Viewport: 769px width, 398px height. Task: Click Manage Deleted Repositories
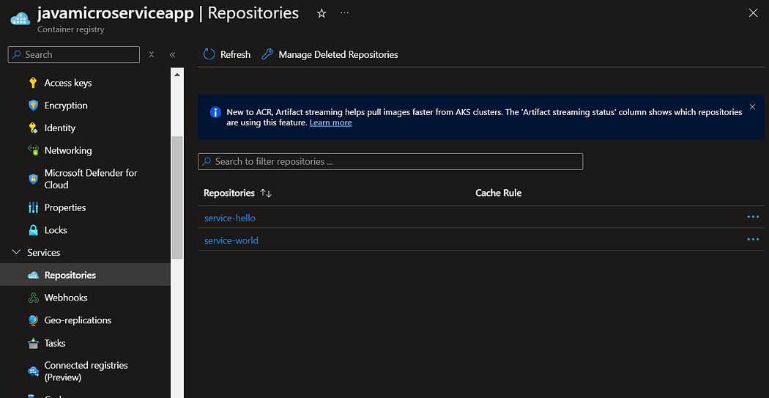(338, 54)
